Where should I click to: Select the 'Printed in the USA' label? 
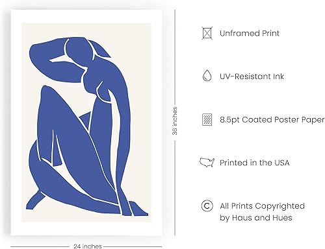254,163
